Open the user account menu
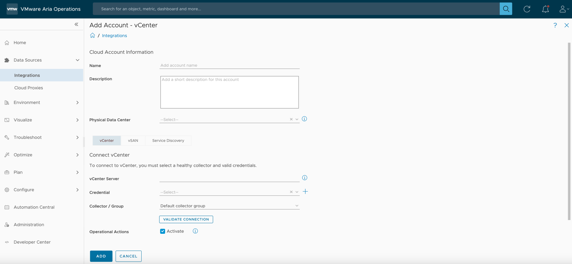 [563, 9]
